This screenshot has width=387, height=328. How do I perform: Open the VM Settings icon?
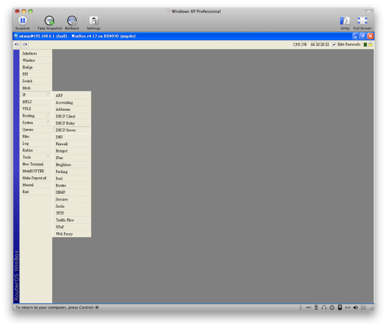click(x=94, y=21)
